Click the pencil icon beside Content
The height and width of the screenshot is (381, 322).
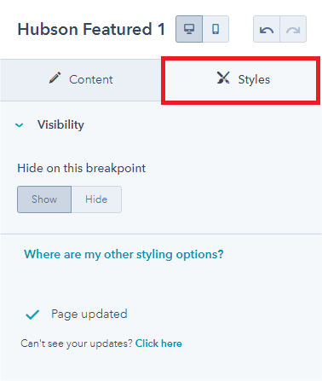pyautogui.click(x=55, y=78)
